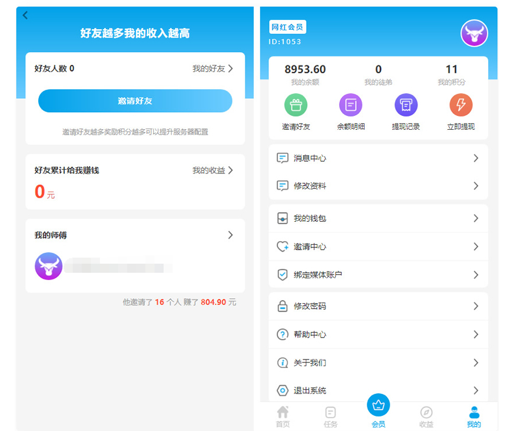515x431 pixels.
Task: Tap the 我的钱包 wallet icon
Action: pos(282,218)
